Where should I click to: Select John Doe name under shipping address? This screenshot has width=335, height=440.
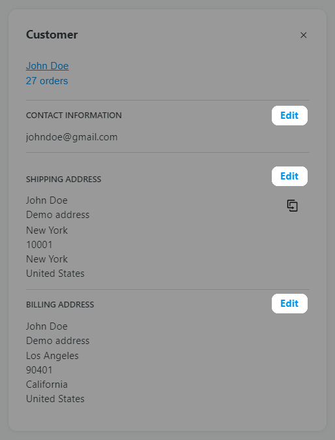click(x=47, y=200)
